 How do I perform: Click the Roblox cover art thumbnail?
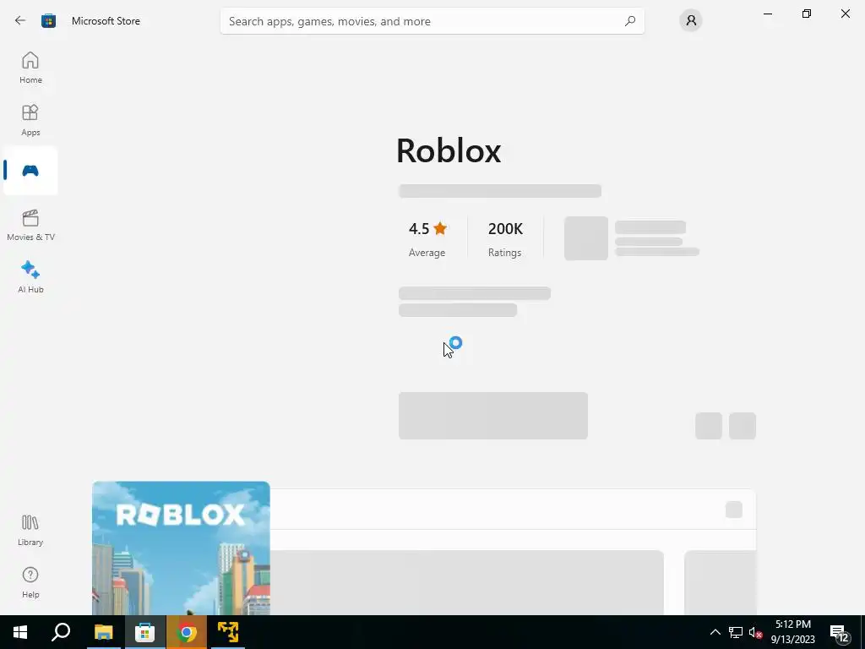coord(181,548)
